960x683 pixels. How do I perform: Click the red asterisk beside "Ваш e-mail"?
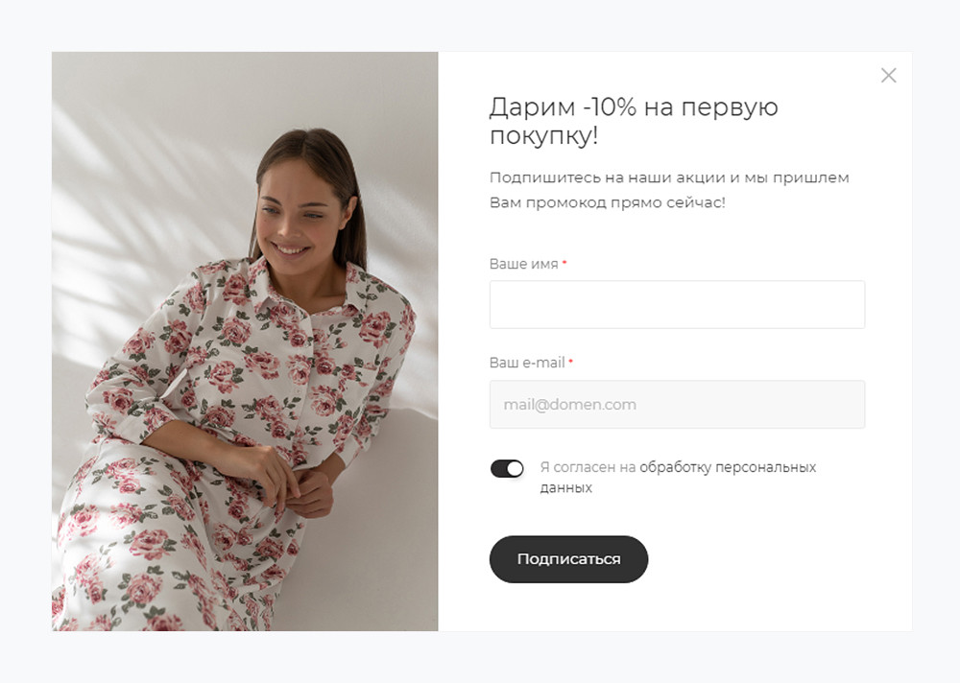click(571, 363)
